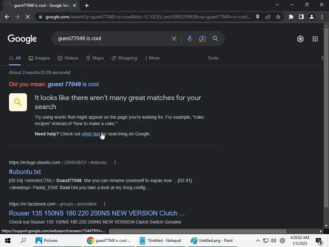This screenshot has height=247, width=329.
Task: Open the #ubuntu.txt result
Action: click(x=25, y=172)
